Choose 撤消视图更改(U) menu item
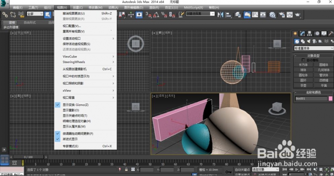 pos(85,14)
